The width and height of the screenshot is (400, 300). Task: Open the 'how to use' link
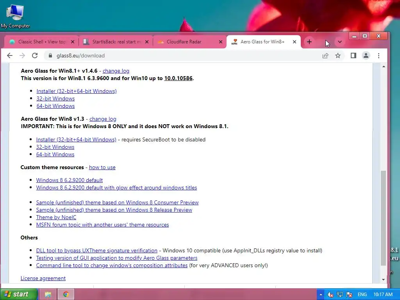[x=102, y=167]
